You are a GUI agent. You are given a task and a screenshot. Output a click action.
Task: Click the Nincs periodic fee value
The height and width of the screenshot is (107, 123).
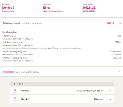[x=47, y=8]
